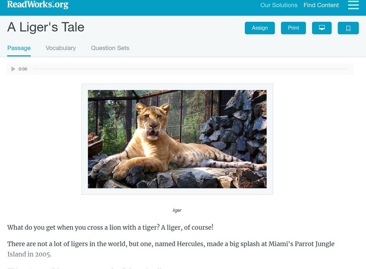
Task: Select the Passage tab
Action: coord(19,48)
